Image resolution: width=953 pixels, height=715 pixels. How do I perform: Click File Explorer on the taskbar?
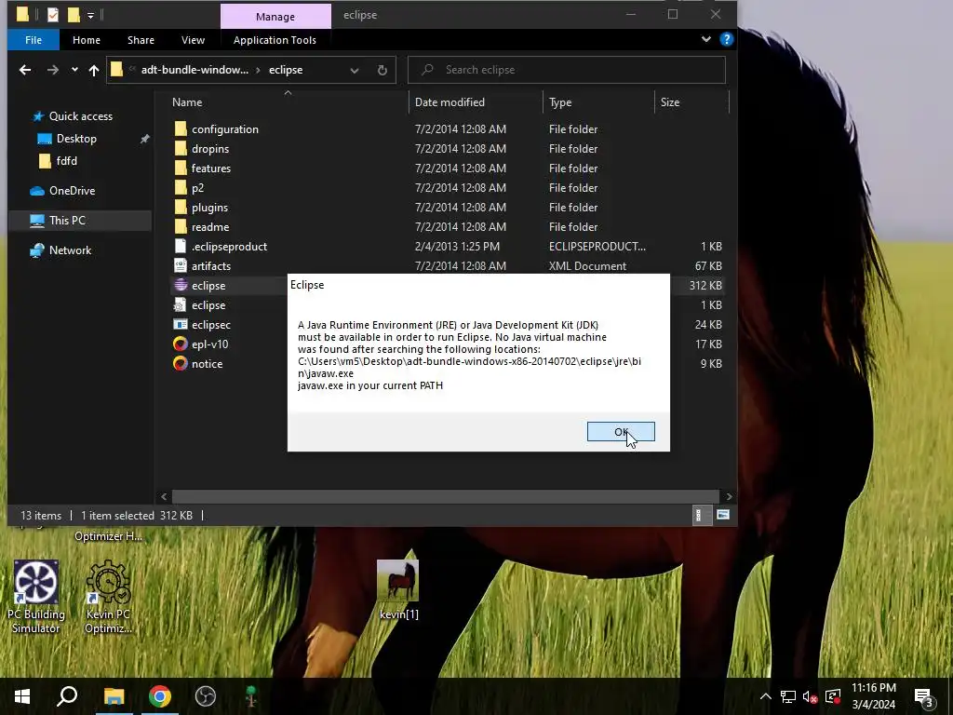114,696
